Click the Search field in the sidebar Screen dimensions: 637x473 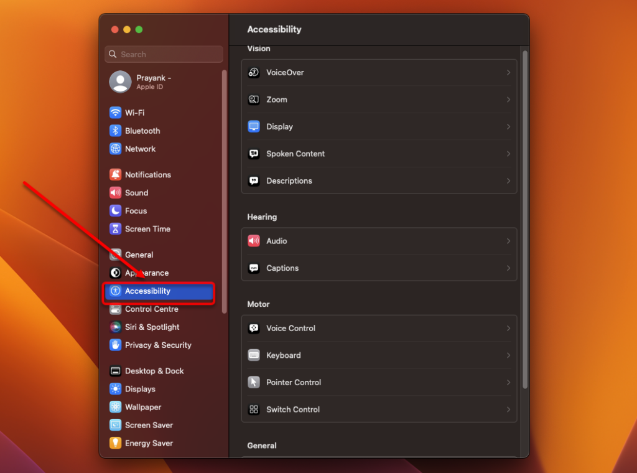pyautogui.click(x=164, y=54)
